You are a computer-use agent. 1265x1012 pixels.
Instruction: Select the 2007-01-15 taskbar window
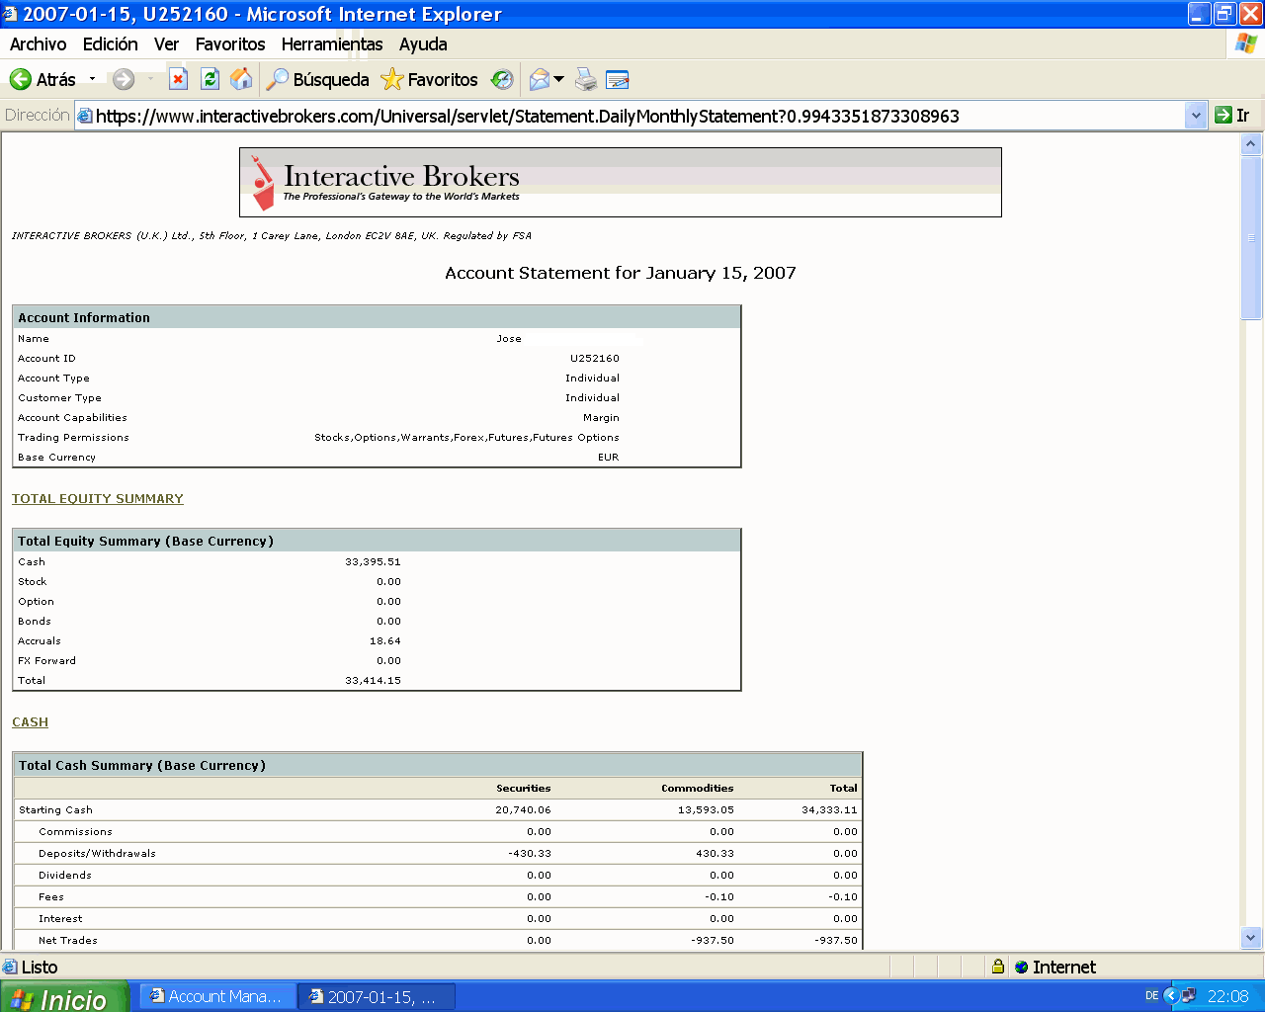pyautogui.click(x=377, y=997)
